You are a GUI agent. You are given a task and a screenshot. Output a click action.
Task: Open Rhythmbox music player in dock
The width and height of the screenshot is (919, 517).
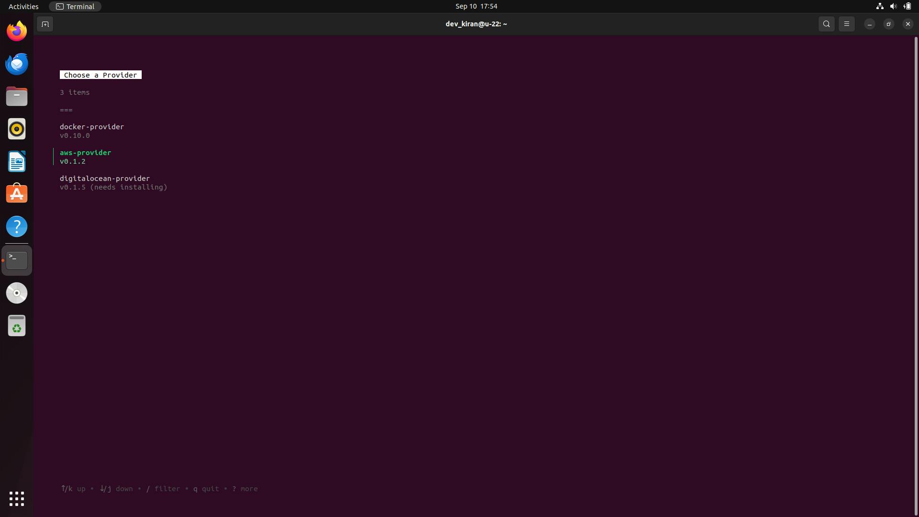(x=17, y=129)
